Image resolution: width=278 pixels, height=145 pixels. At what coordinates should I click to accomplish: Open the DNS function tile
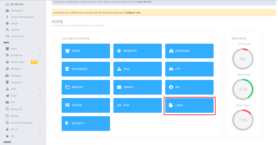pos(138,69)
